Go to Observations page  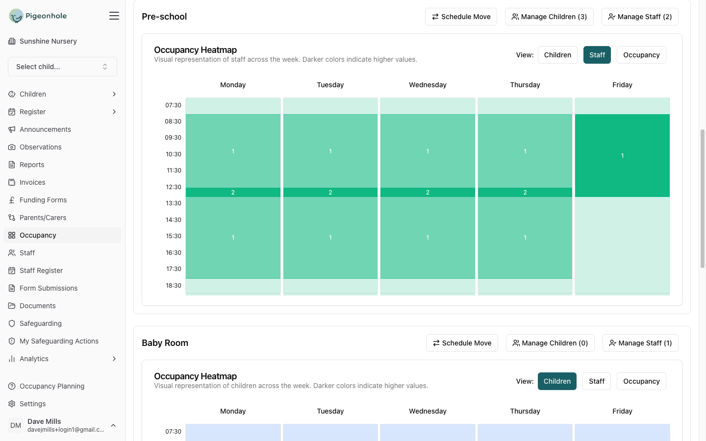(62, 147)
